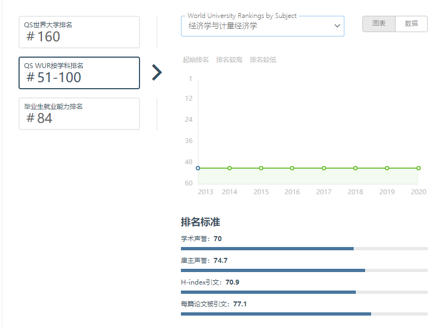Click the 学术声誉 score bar

click(x=304, y=249)
